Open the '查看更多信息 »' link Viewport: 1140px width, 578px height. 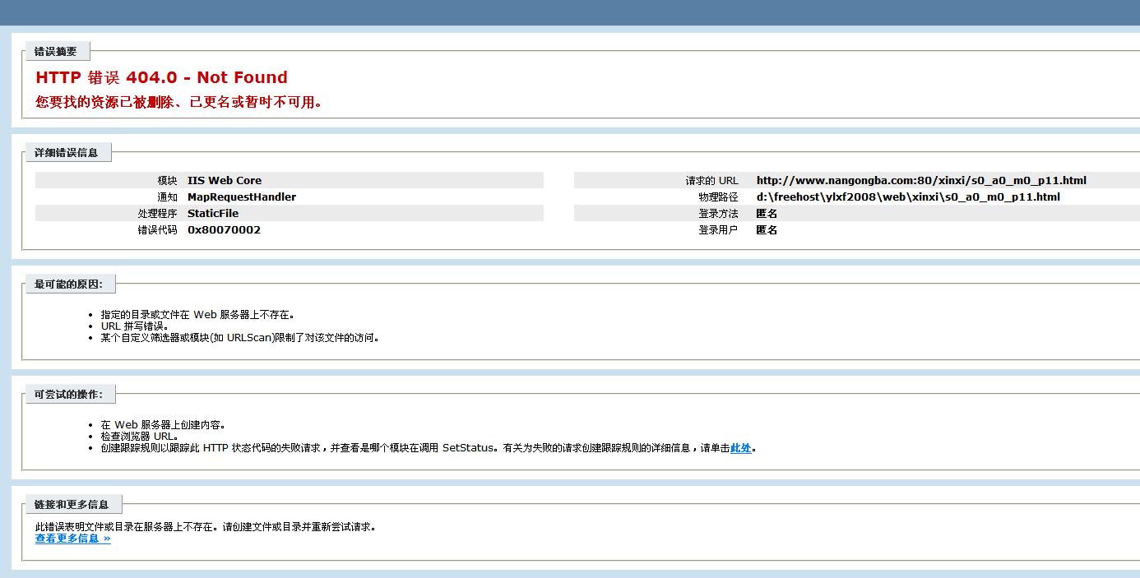[x=72, y=539]
